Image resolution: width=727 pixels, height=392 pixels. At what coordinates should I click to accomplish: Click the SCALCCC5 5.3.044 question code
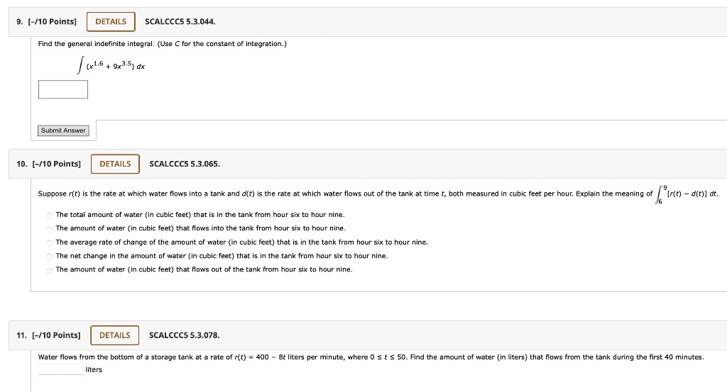pos(180,22)
